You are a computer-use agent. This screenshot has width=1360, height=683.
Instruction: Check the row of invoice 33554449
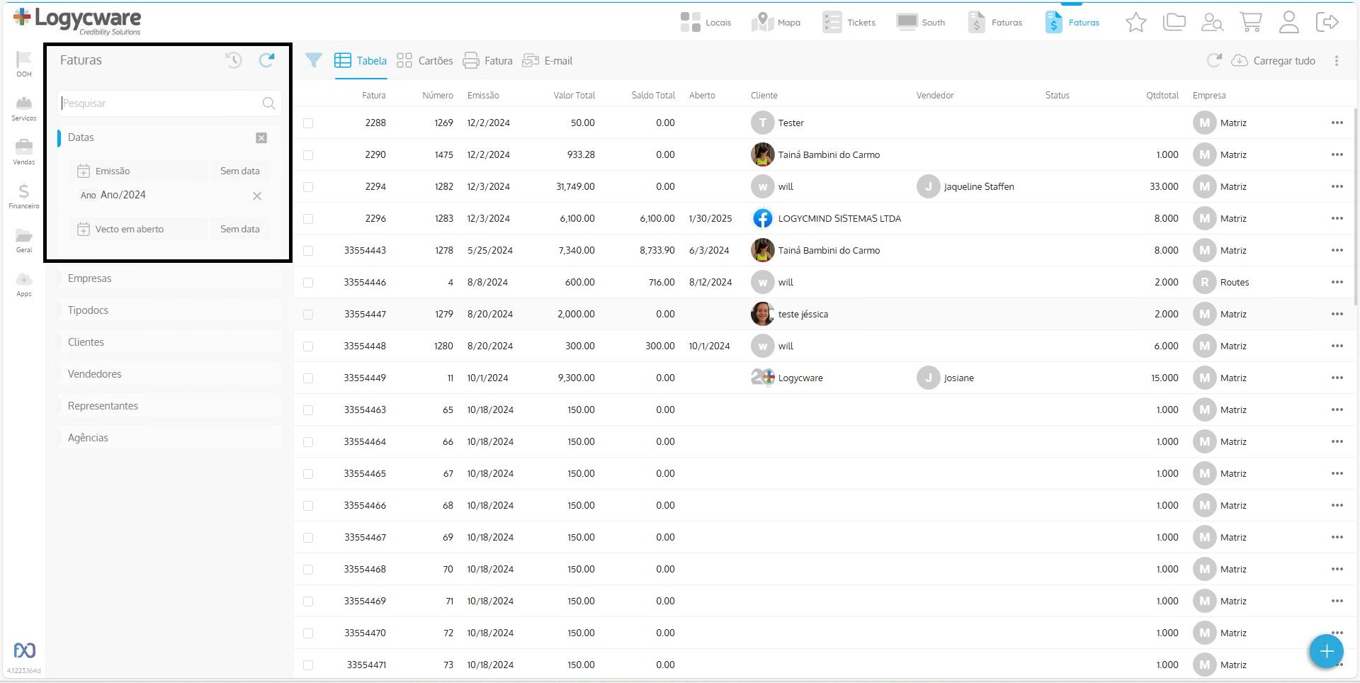pos(308,378)
